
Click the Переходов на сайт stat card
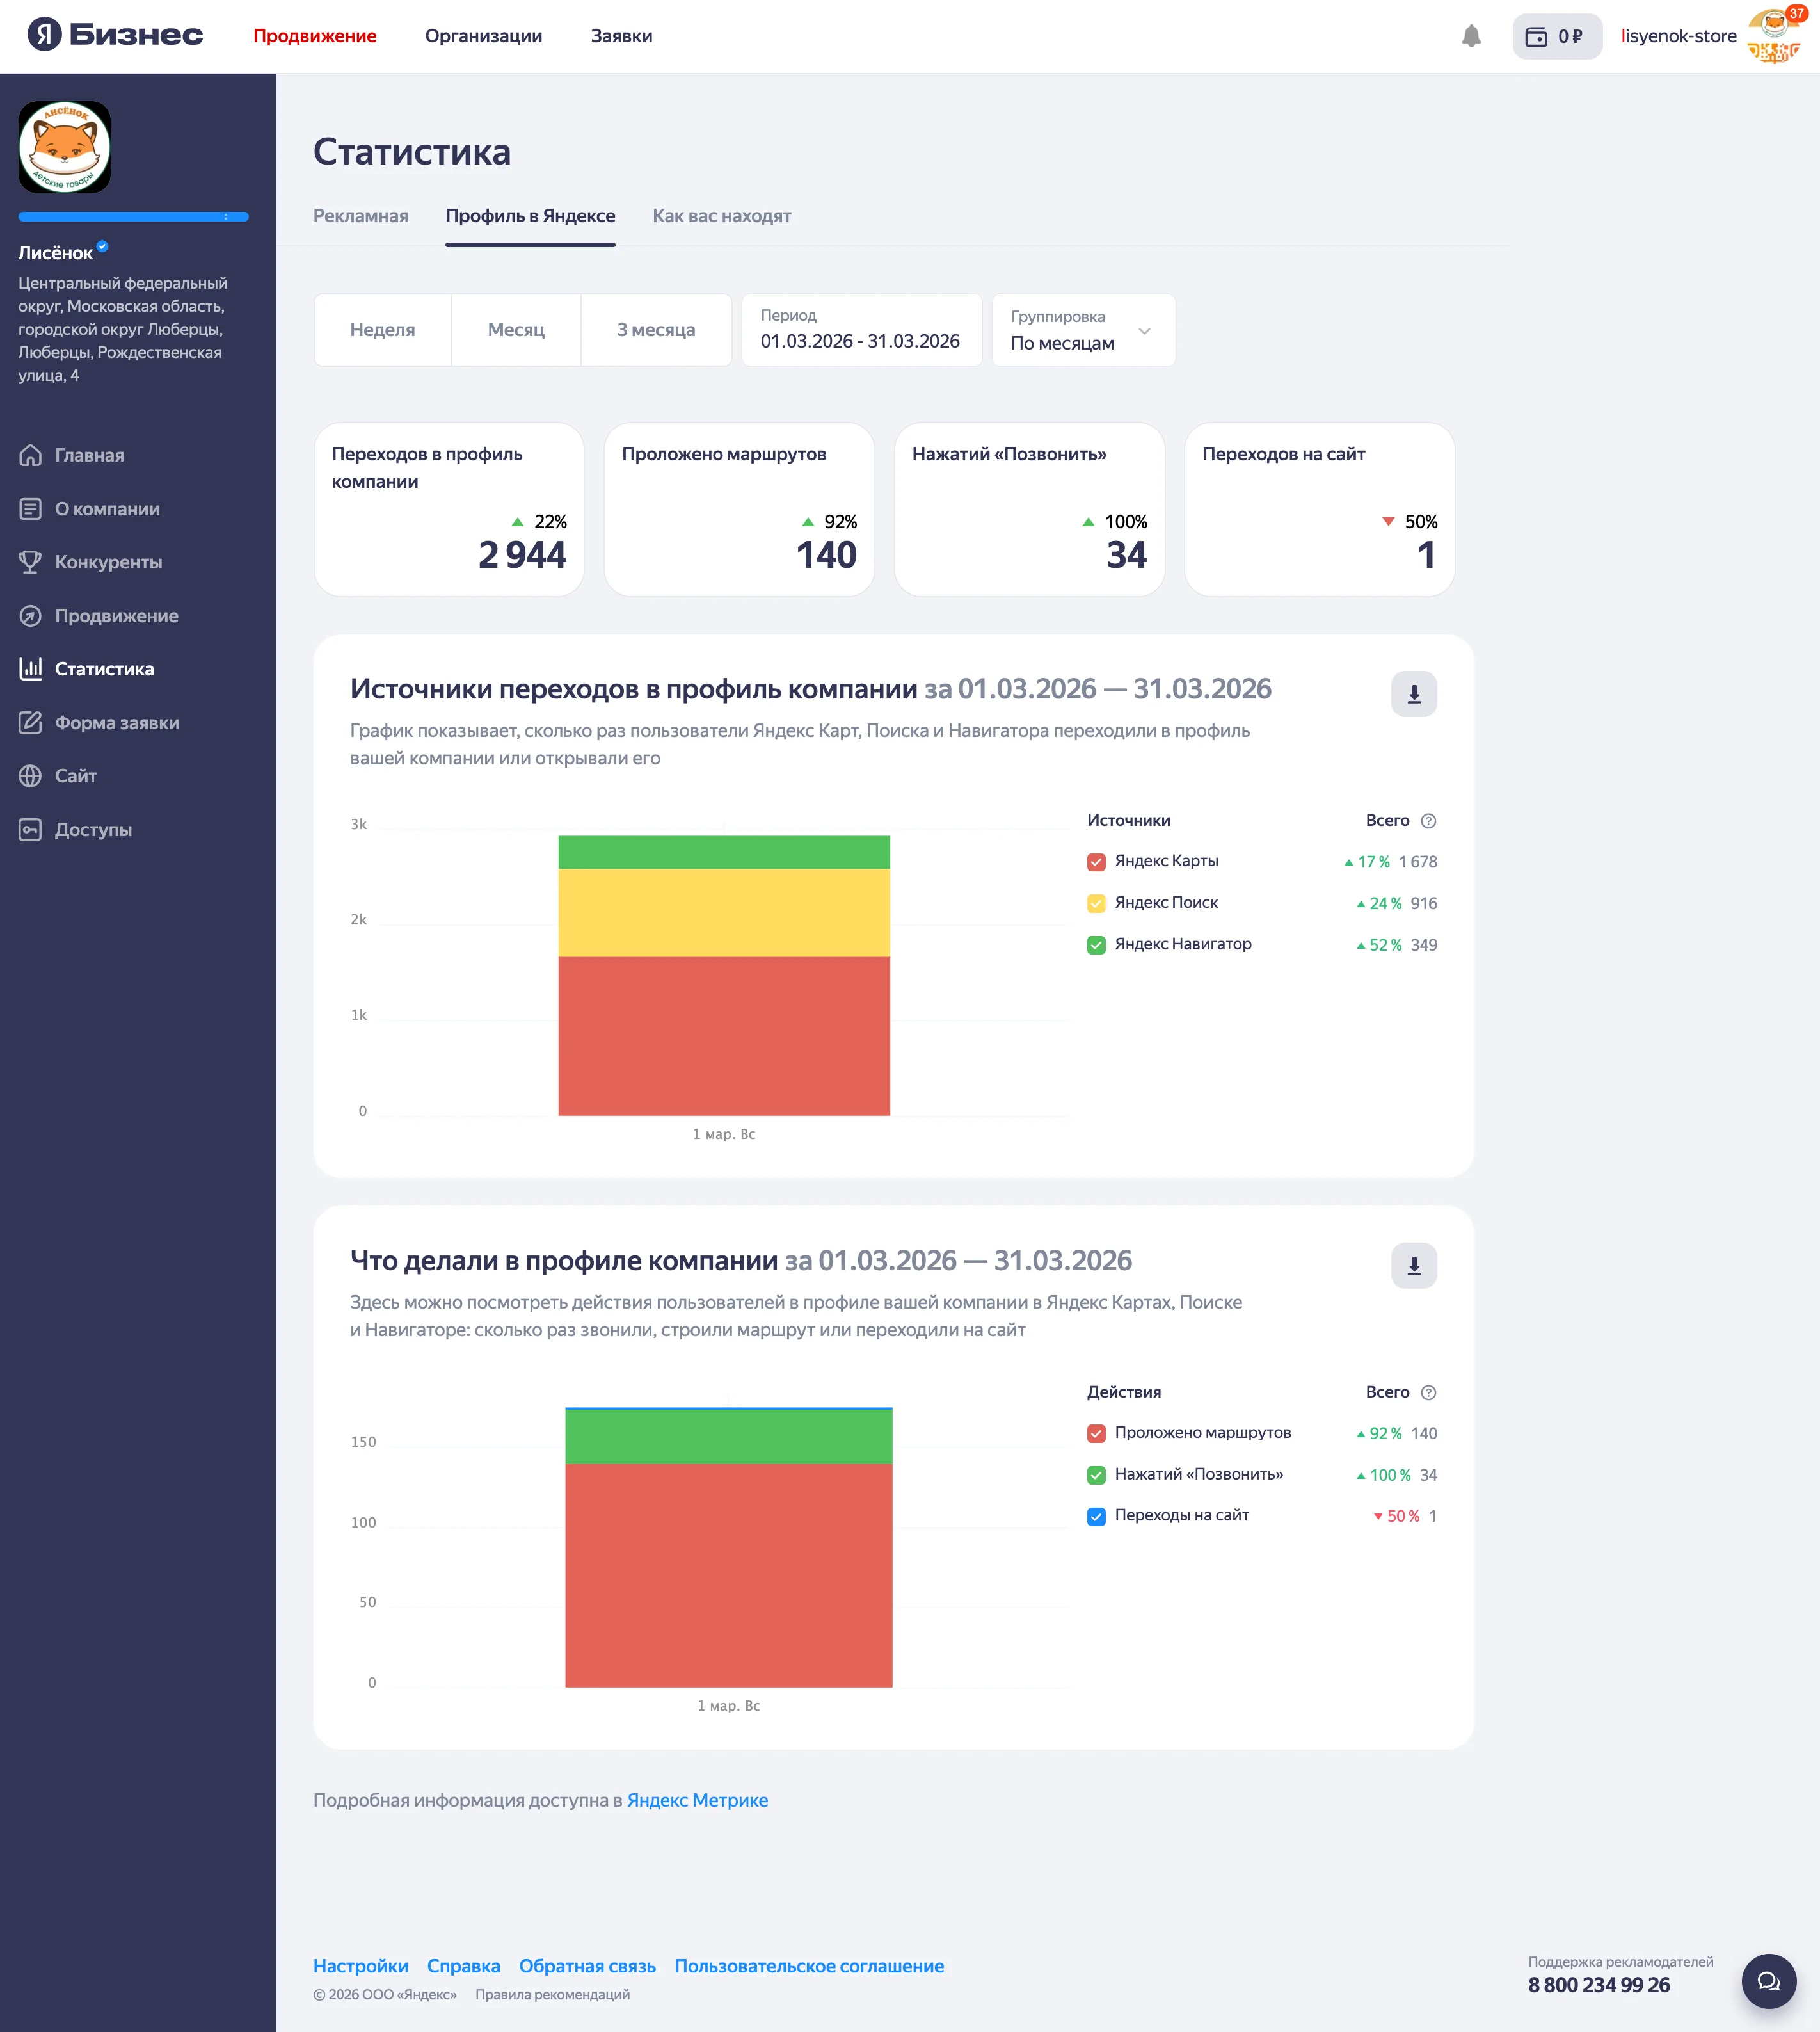[1320, 509]
